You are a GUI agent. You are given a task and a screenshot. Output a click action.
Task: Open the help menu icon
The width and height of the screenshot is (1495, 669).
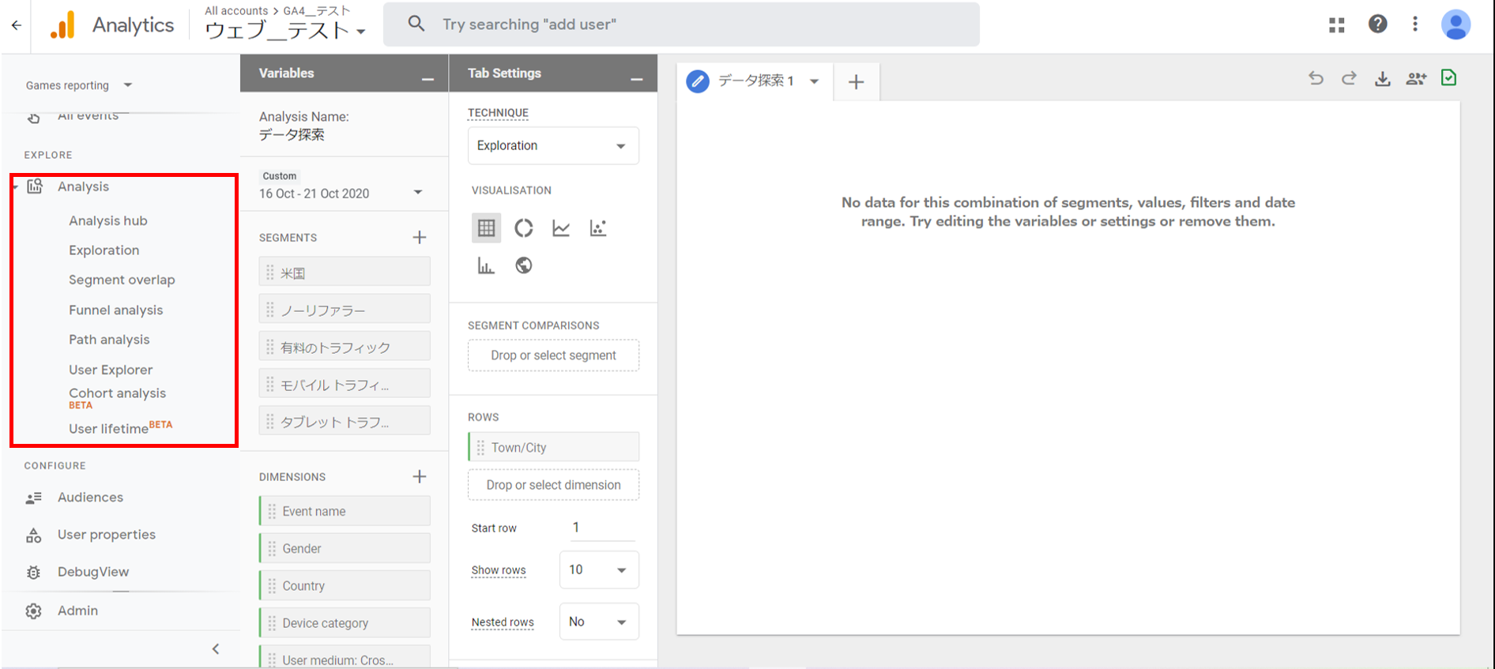point(1377,24)
